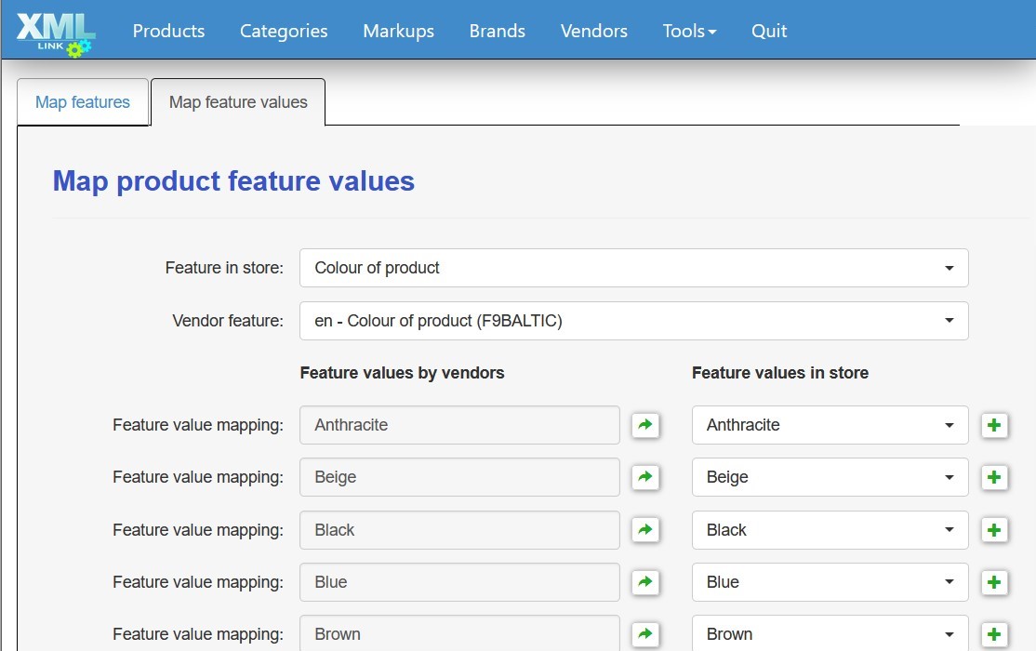The width and height of the screenshot is (1036, 651).
Task: Add new store value for Brown row
Action: click(x=994, y=634)
